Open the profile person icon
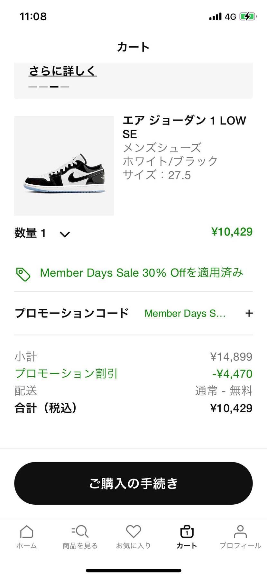Screen dimensions: 267x578 [x=240, y=532]
